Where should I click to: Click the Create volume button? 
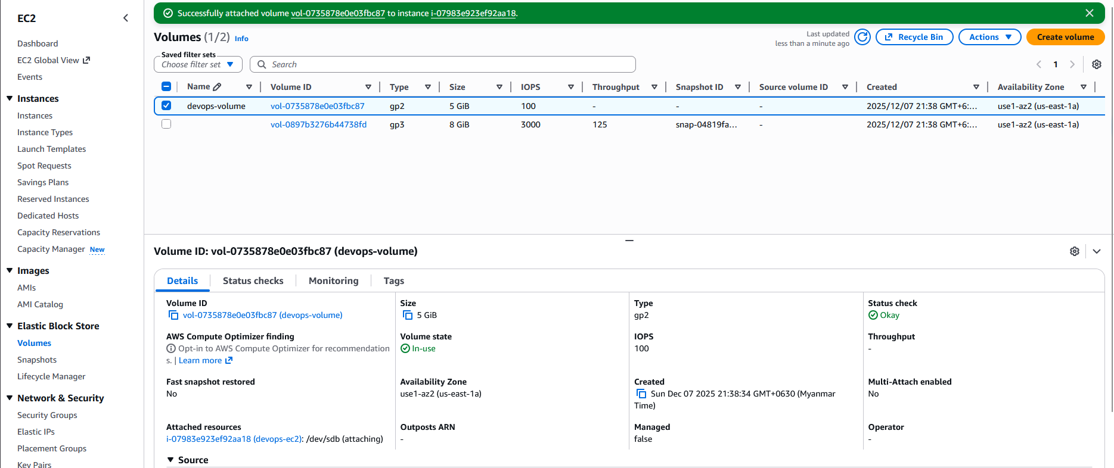(1066, 37)
